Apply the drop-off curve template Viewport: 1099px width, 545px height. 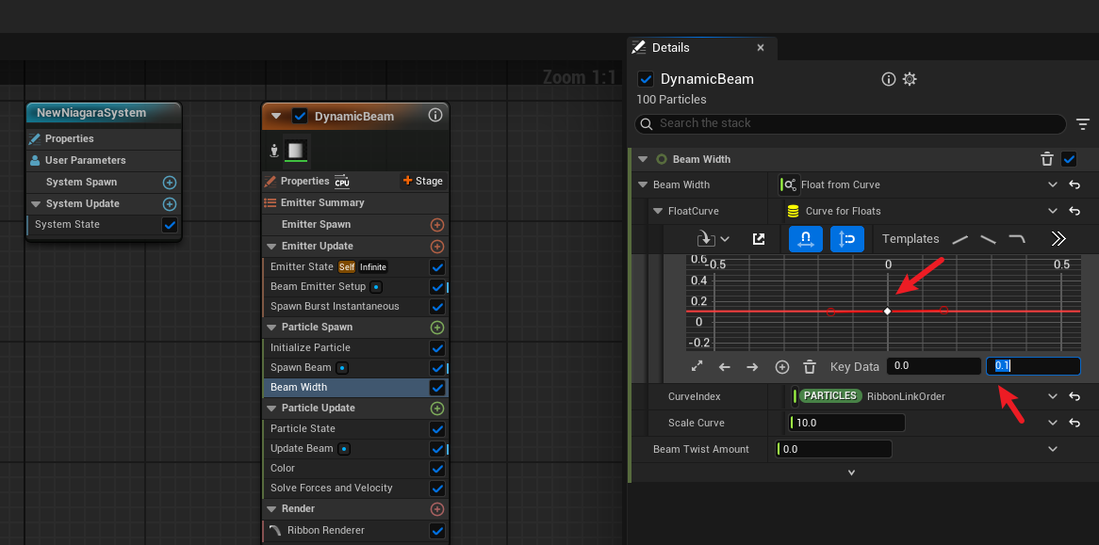[x=1017, y=239]
